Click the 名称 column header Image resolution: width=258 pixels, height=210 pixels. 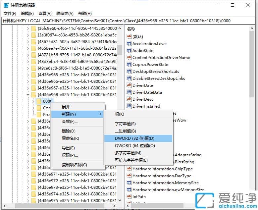pyautogui.click(x=131, y=29)
